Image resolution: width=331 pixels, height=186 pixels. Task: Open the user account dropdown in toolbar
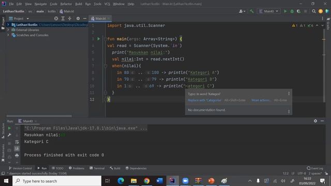(242, 11)
